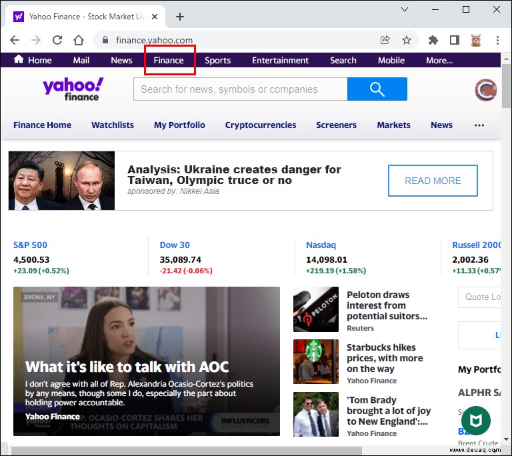
Task: Open the Watchlists tab
Action: (x=113, y=125)
